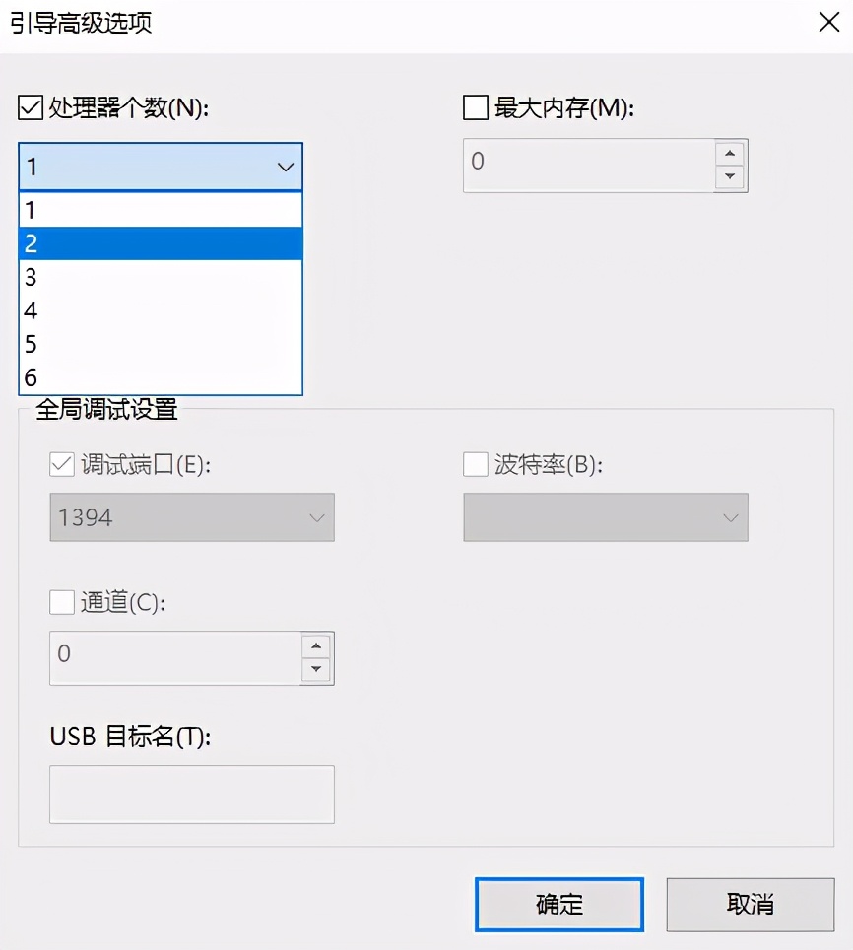
Task: Increase max memory with the up arrow
Action: pos(730,154)
